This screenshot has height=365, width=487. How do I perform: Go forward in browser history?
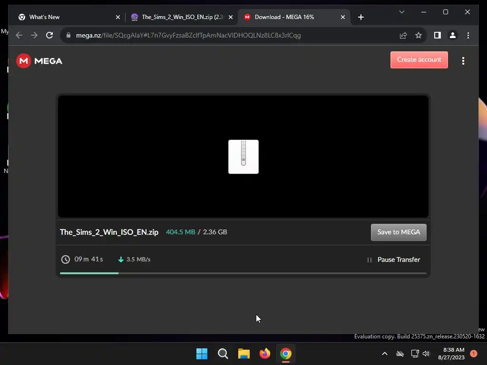[34, 35]
